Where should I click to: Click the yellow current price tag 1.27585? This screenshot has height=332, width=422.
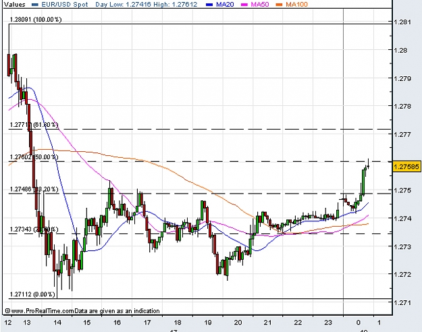point(406,167)
